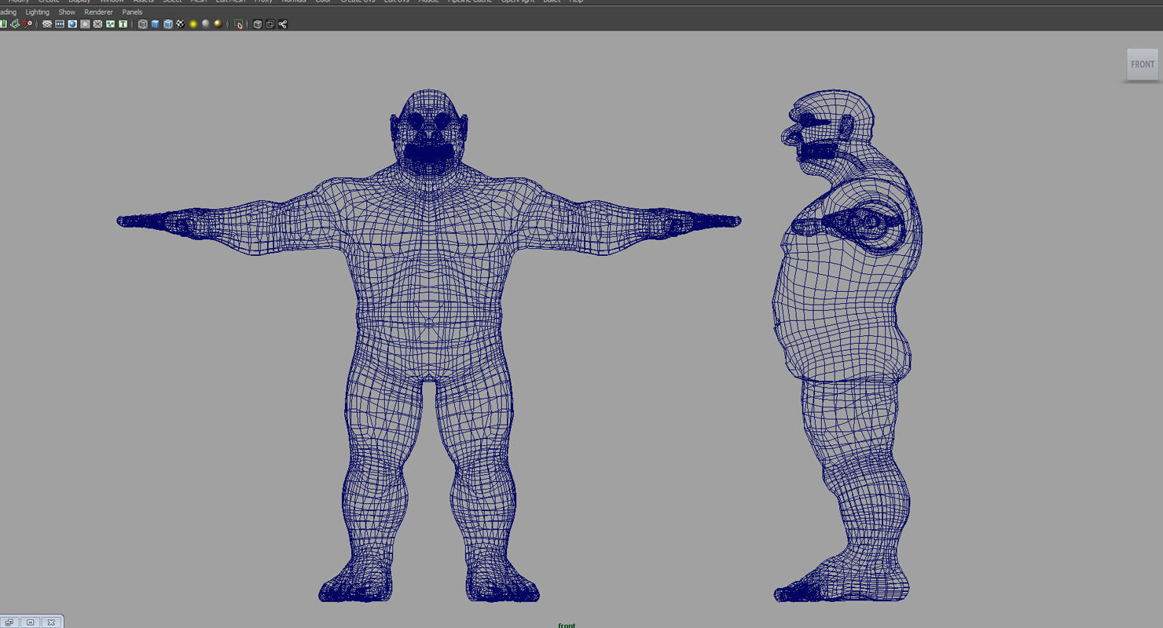This screenshot has height=628, width=1163.
Task: Toggle the safe action overlay
Action: [110, 24]
